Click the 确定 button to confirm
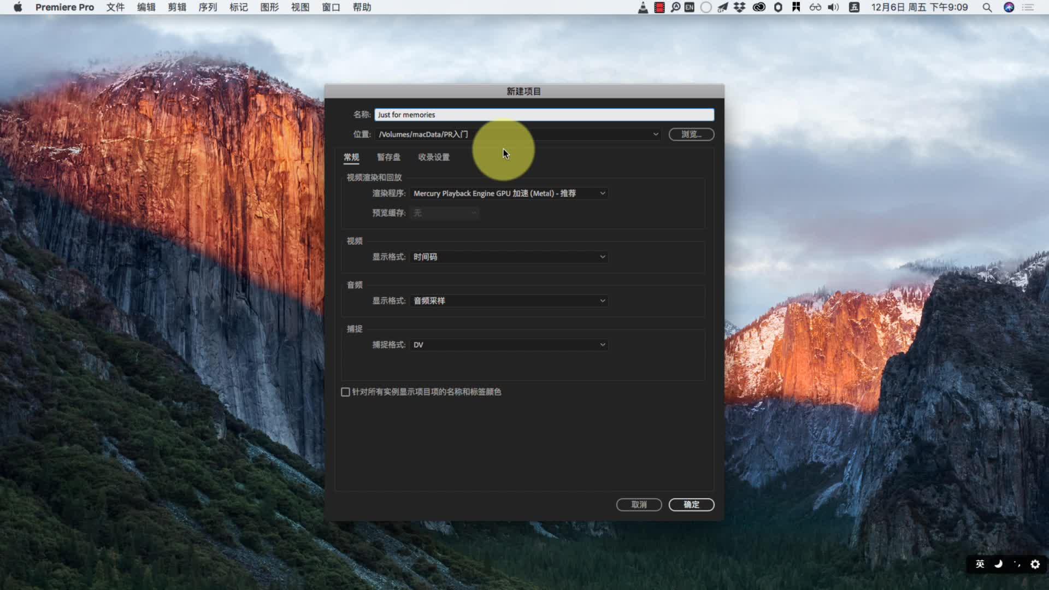The width and height of the screenshot is (1049, 590). tap(692, 505)
